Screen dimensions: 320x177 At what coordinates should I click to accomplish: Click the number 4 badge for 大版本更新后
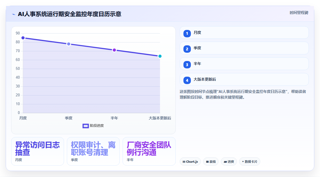187,80
